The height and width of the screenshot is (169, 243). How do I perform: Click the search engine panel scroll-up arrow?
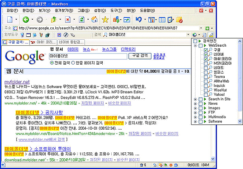pyautogui.click(x=240, y=41)
